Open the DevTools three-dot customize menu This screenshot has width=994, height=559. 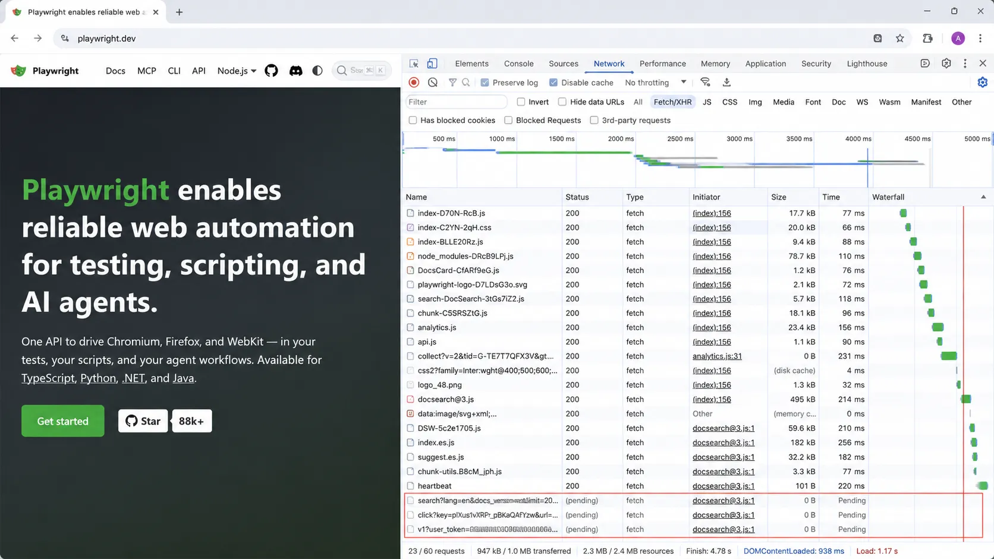pos(965,64)
